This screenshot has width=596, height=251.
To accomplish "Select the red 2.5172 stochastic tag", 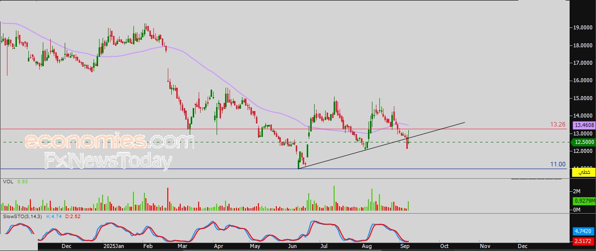I will (x=583, y=241).
